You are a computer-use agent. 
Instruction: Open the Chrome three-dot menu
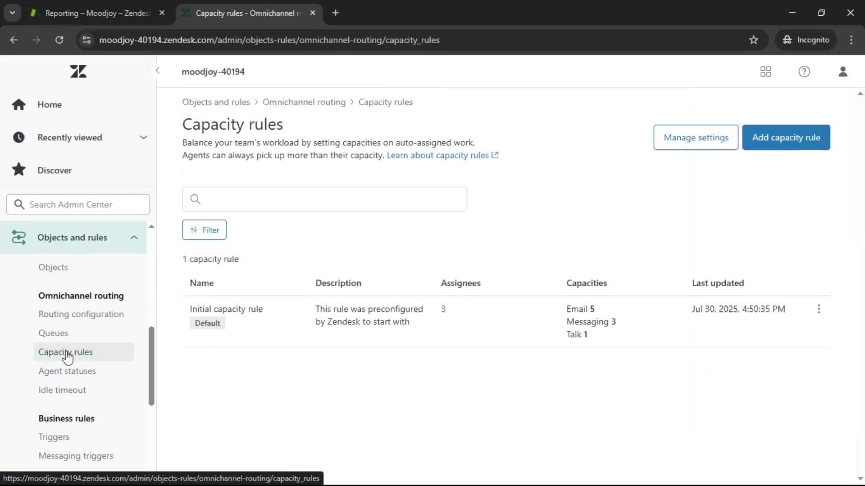(x=851, y=40)
